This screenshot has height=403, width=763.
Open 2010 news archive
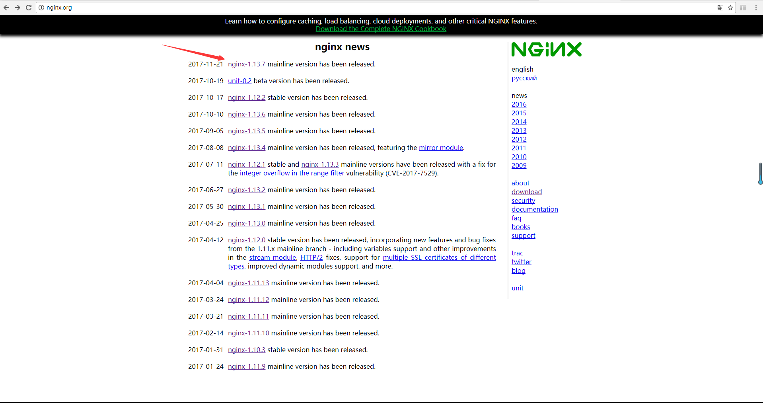click(x=519, y=157)
